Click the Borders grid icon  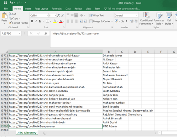(x=47, y=21)
